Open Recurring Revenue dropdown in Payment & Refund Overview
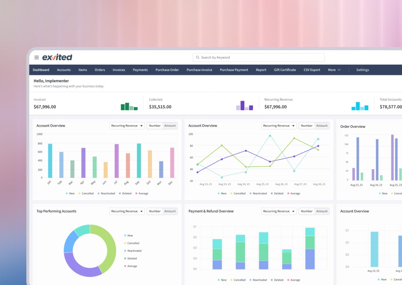 pyautogui.click(x=279, y=211)
